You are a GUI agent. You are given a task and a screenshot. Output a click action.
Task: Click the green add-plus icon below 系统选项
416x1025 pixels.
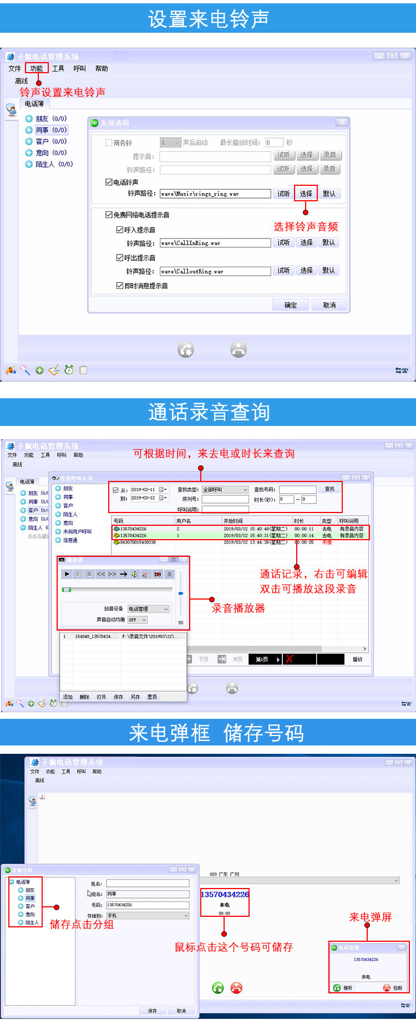[x=39, y=371]
